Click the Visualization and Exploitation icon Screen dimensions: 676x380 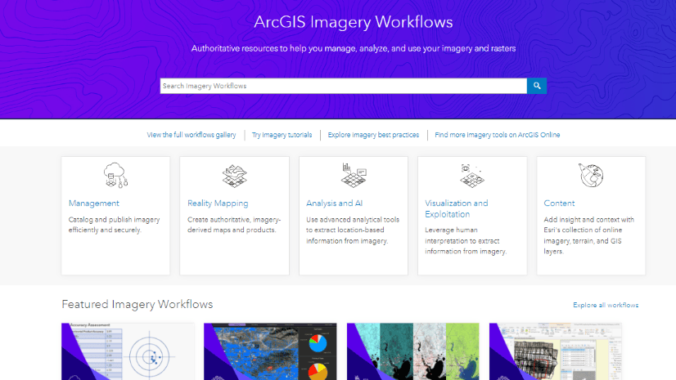point(472,176)
